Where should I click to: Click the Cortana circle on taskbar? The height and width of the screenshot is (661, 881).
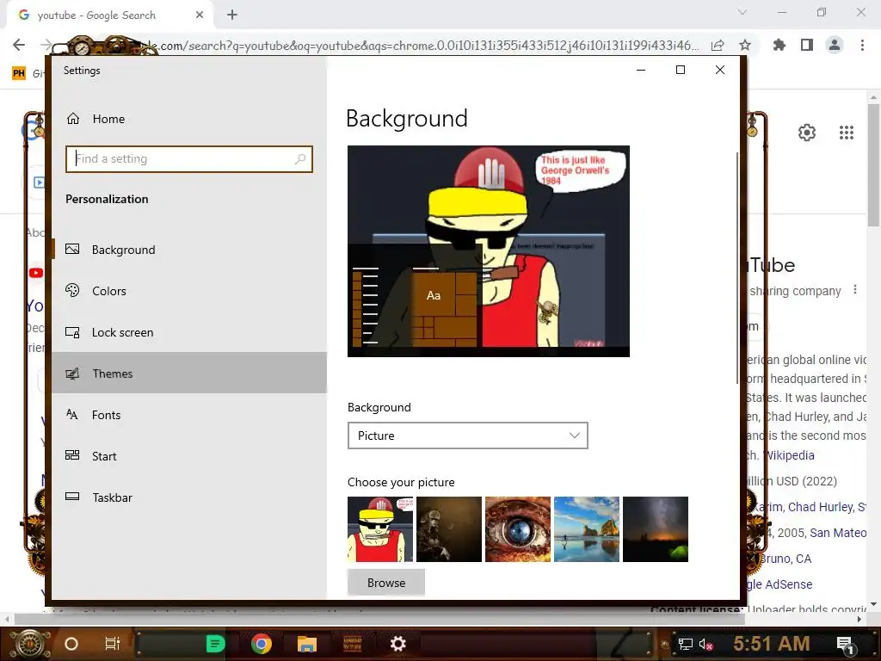click(x=71, y=644)
